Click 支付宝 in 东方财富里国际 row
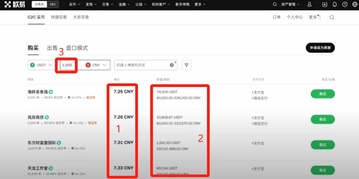Screen dimensions: 359x179 (259, 143)
